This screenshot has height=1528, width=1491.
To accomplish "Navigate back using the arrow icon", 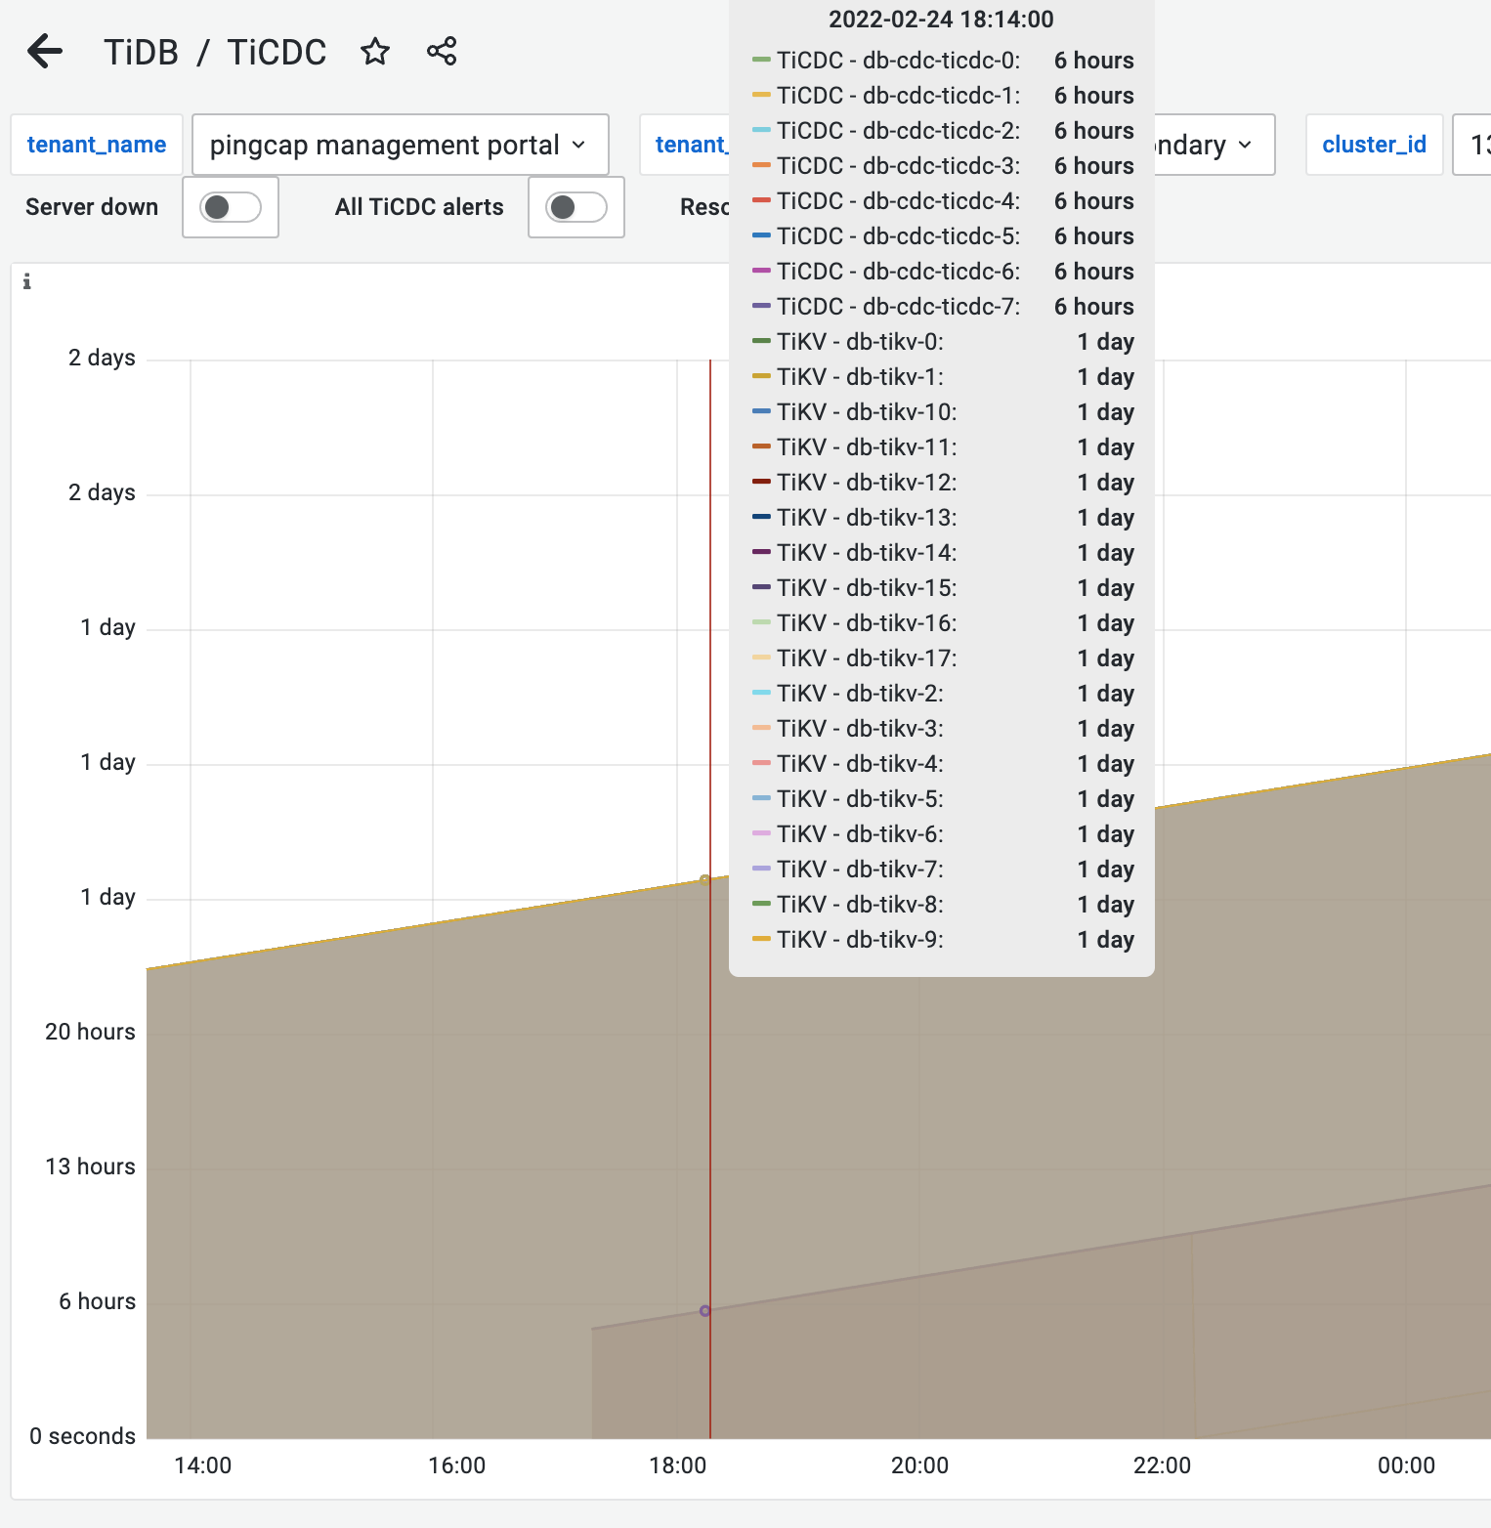I will pyautogui.click(x=45, y=51).
